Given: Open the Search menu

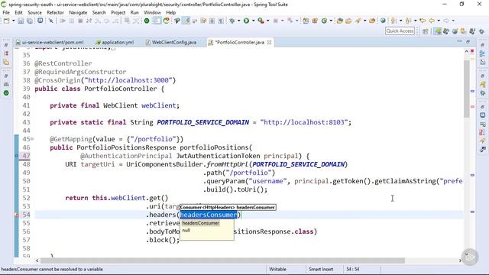Looking at the screenshot, I should click(99, 12).
